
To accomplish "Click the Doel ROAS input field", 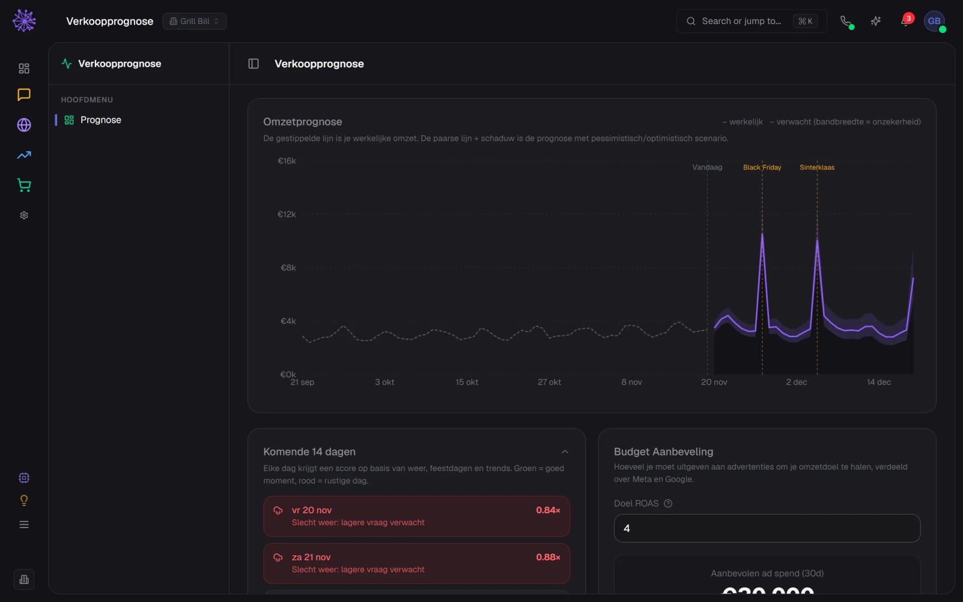I will (x=767, y=528).
